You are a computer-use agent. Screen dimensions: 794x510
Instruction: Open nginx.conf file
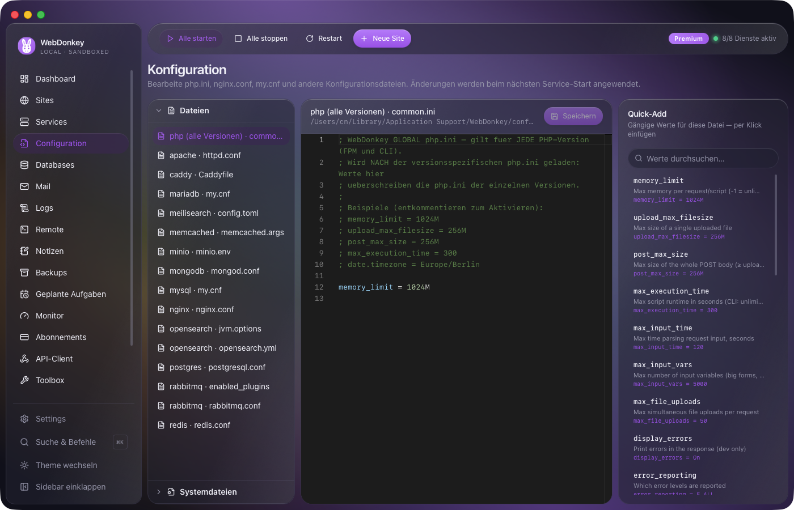221,309
